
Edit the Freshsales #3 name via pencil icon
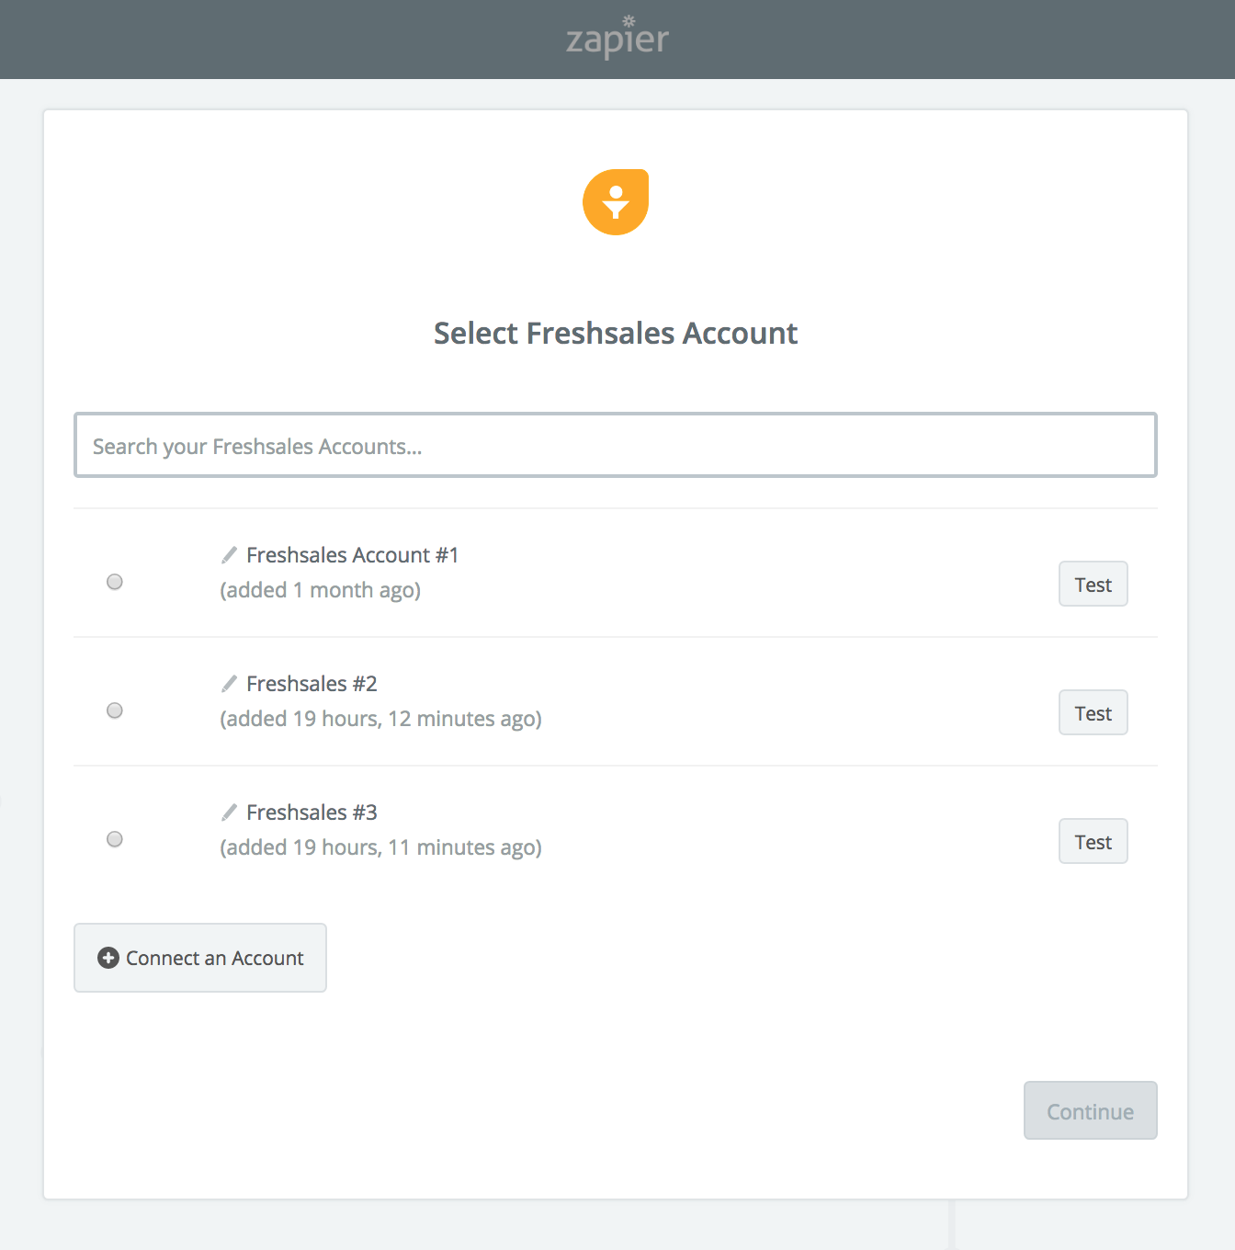230,812
